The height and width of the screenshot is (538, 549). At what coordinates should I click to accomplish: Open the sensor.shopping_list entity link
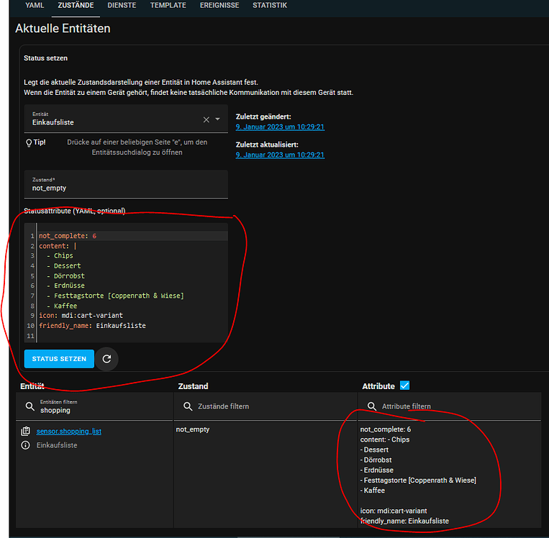[68, 432]
